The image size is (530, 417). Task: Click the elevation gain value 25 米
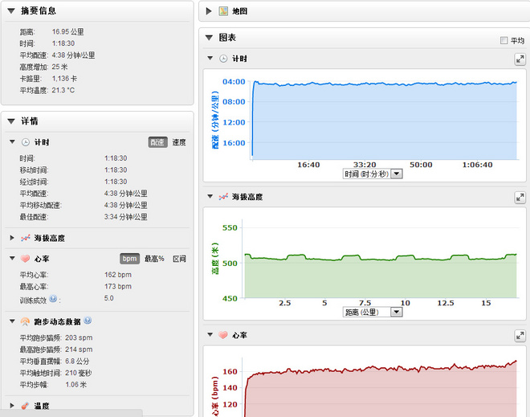click(x=60, y=67)
